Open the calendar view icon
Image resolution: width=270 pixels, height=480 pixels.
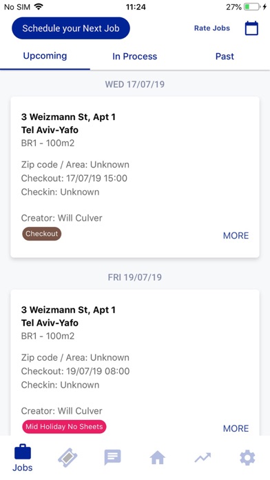pos(251,28)
